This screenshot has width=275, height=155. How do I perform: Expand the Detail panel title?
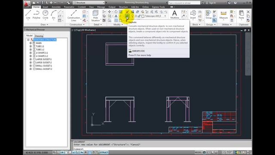pos(98,25)
